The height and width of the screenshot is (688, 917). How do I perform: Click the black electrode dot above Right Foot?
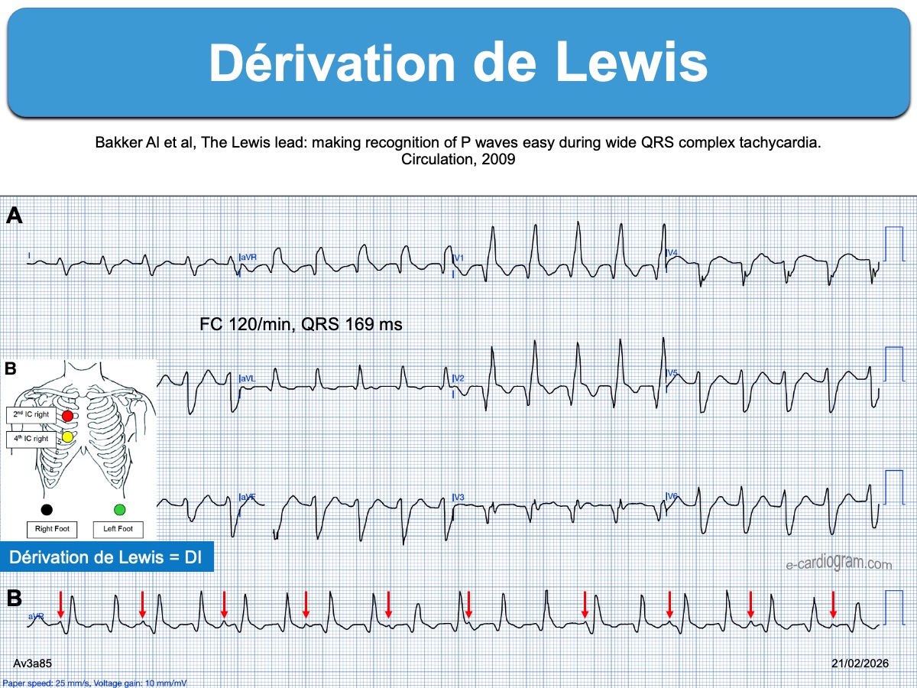tap(47, 509)
